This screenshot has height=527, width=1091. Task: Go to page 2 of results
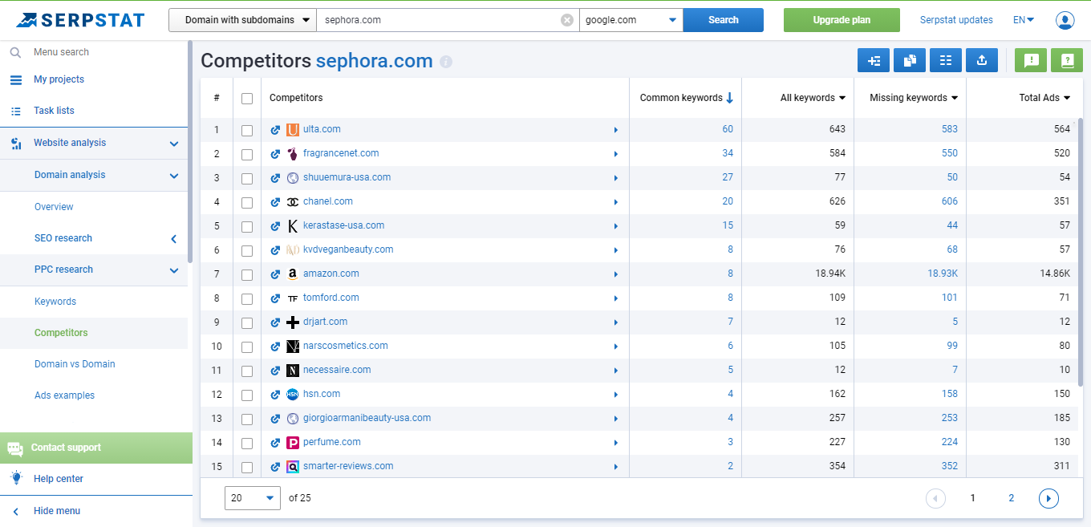1011,498
